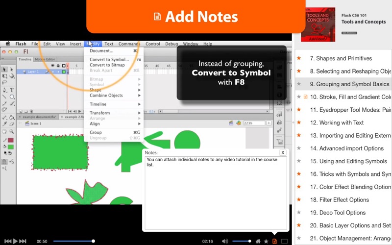
Task: Click the New Folder icon in timeline
Action: [26, 111]
